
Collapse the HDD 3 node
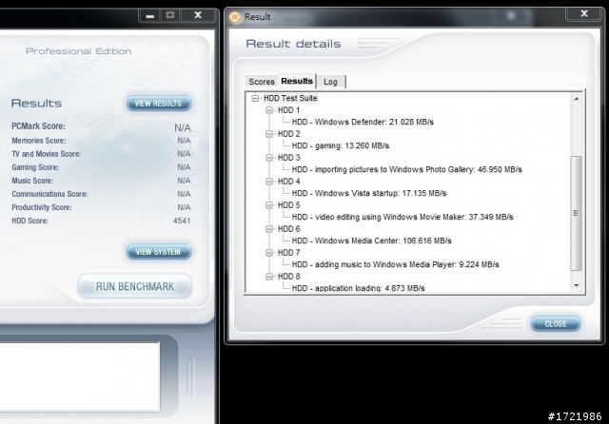(x=269, y=158)
